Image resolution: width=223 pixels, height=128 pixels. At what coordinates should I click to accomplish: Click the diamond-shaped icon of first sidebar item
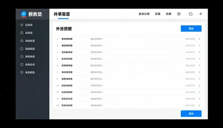click(22, 25)
